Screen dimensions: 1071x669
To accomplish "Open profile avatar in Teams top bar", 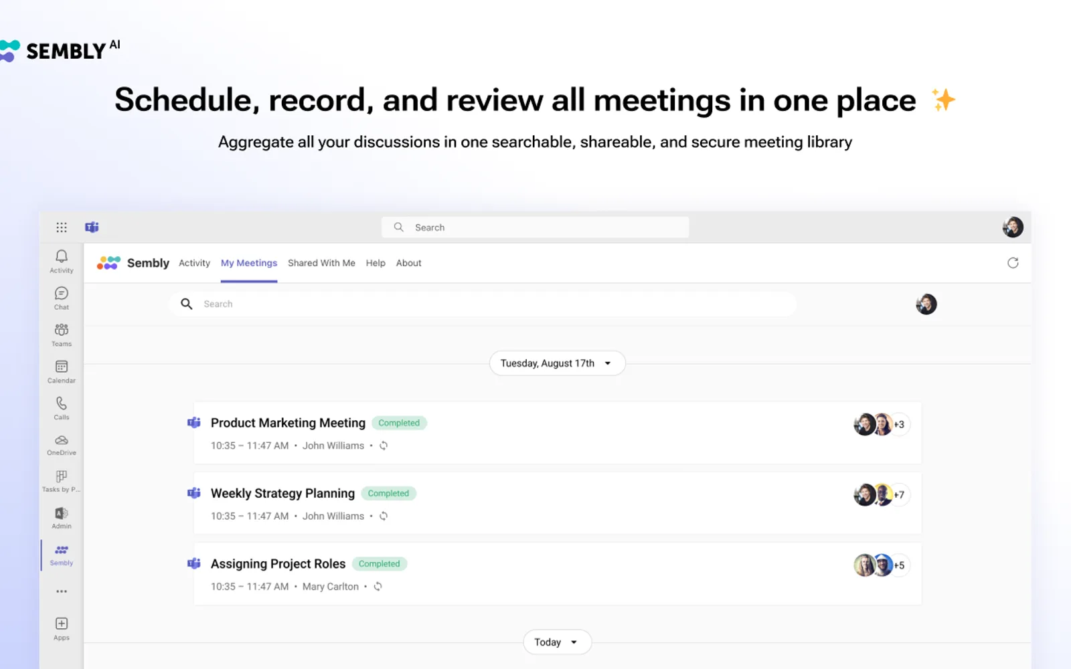I will [x=1013, y=227].
